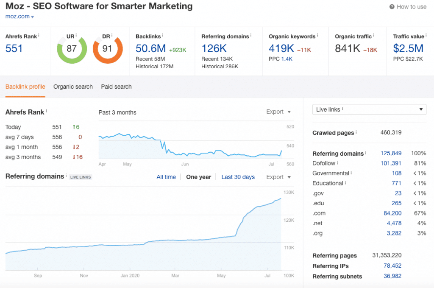Click the Organic traffic info icon

click(374, 35)
